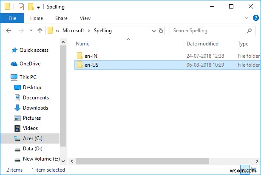Sort by the Type column header
This screenshot has height=175, width=261.
coord(243,44)
